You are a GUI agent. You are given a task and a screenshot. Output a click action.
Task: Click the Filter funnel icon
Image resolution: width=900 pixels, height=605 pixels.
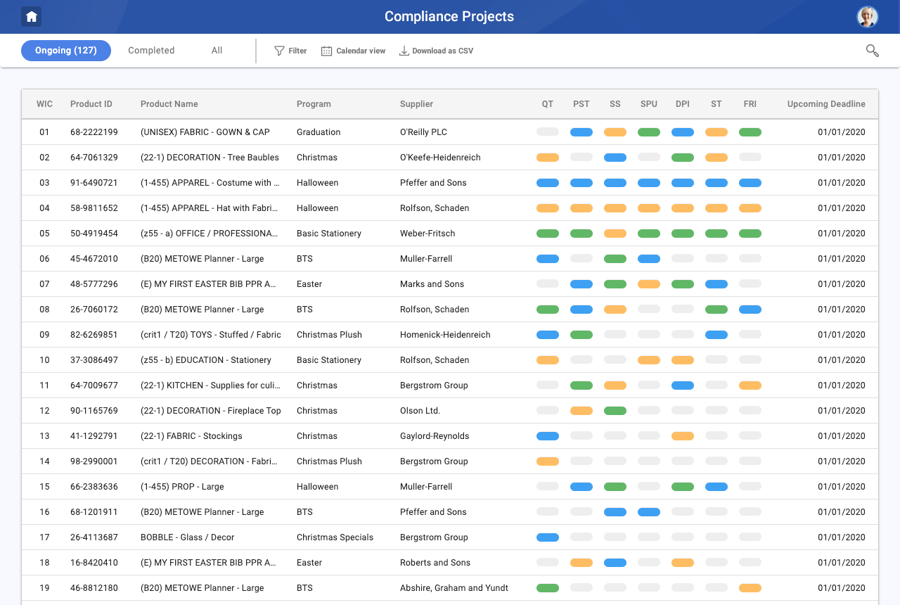pos(279,51)
